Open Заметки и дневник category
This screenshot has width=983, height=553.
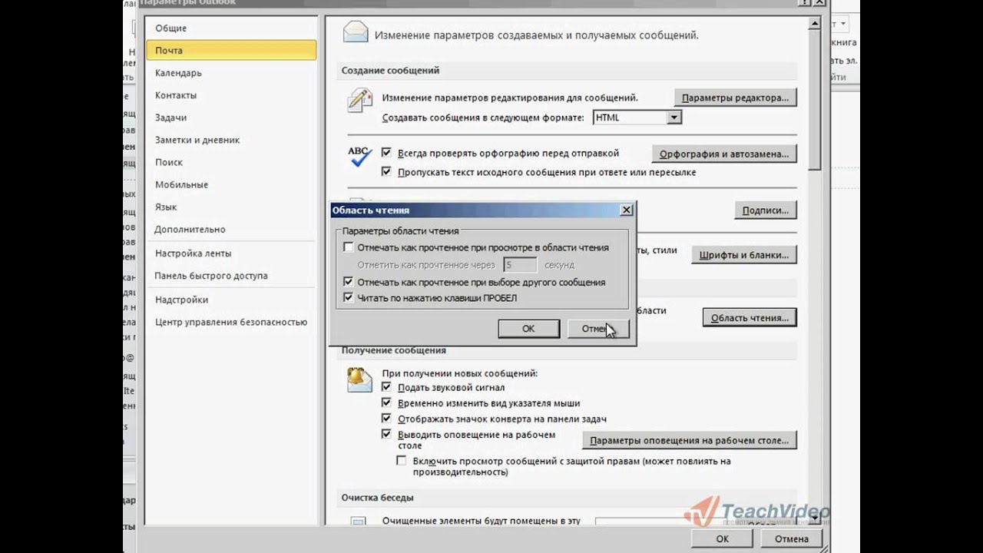point(230,140)
